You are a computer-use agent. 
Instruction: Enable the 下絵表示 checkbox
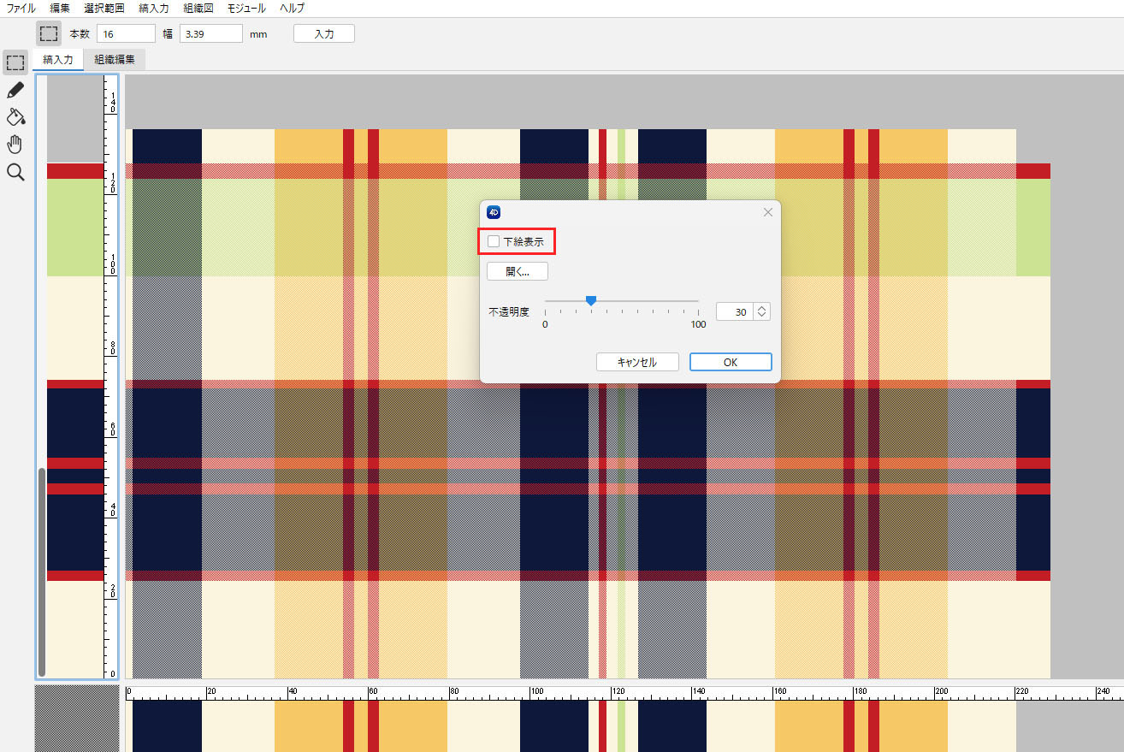pyautogui.click(x=494, y=242)
